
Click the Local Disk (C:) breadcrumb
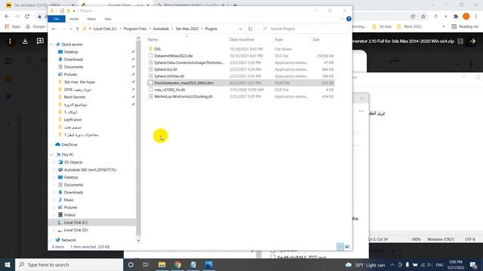(105, 29)
